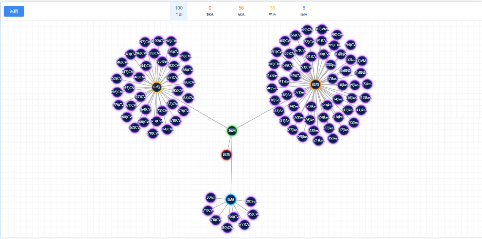The width and height of the screenshot is (482, 239).
Task: Click node (50)CV.. in the graph
Action: coord(274,64)
